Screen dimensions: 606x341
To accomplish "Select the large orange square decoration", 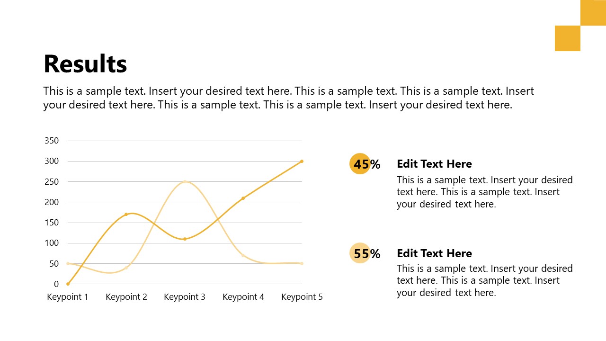I will coord(568,38).
